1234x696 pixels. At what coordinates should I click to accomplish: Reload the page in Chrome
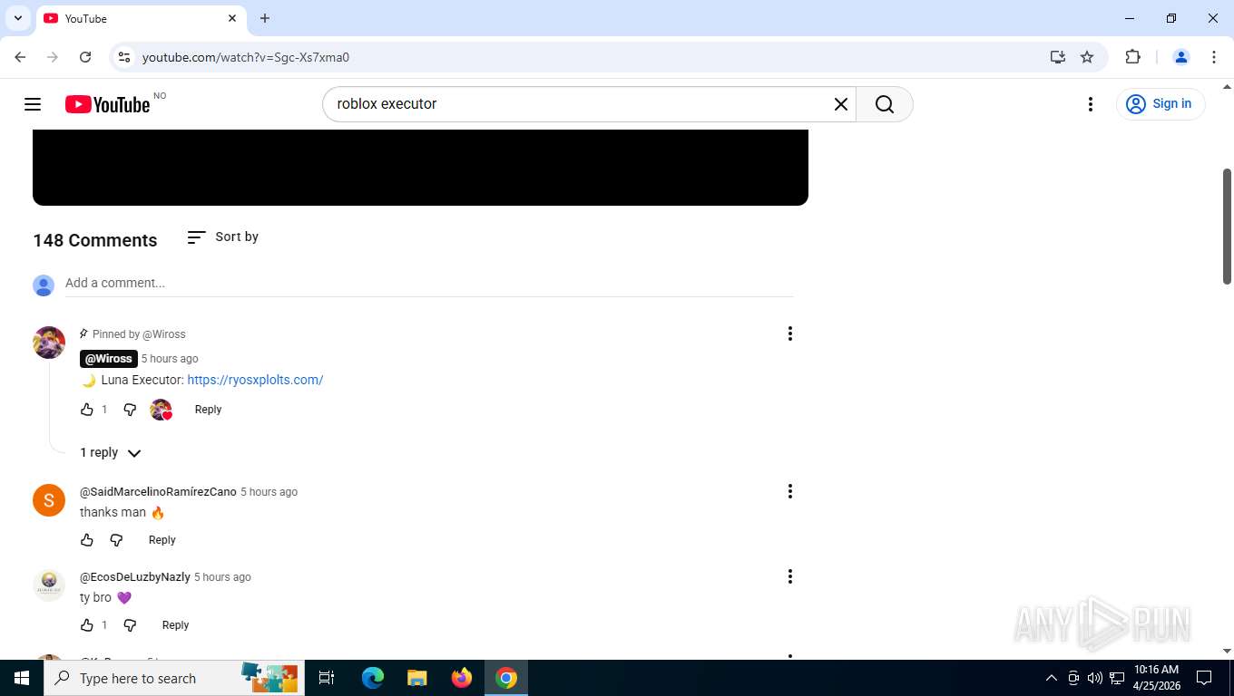pos(85,57)
